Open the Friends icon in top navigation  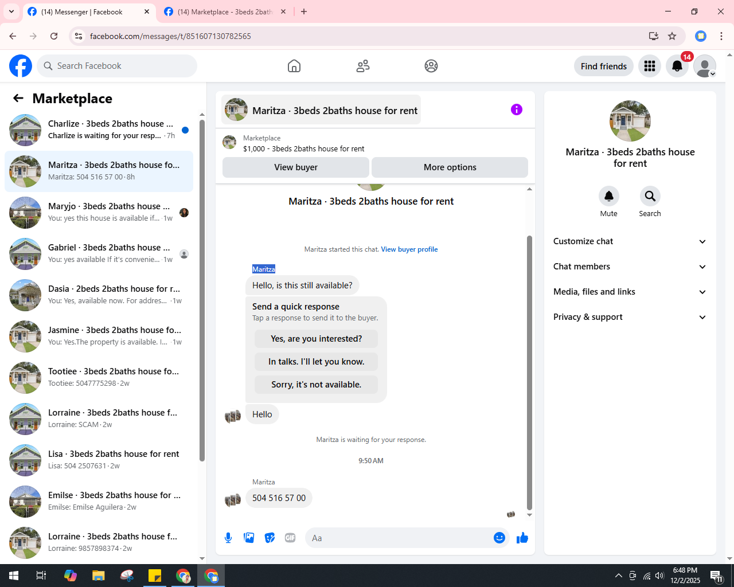(363, 66)
